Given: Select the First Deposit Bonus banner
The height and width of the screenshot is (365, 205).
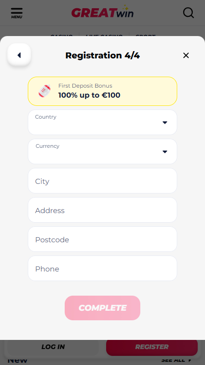Looking at the screenshot, I should [102, 91].
